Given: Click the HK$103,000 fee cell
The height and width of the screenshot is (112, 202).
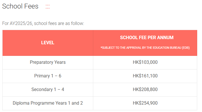Looking at the screenshot, I should pos(145,62).
